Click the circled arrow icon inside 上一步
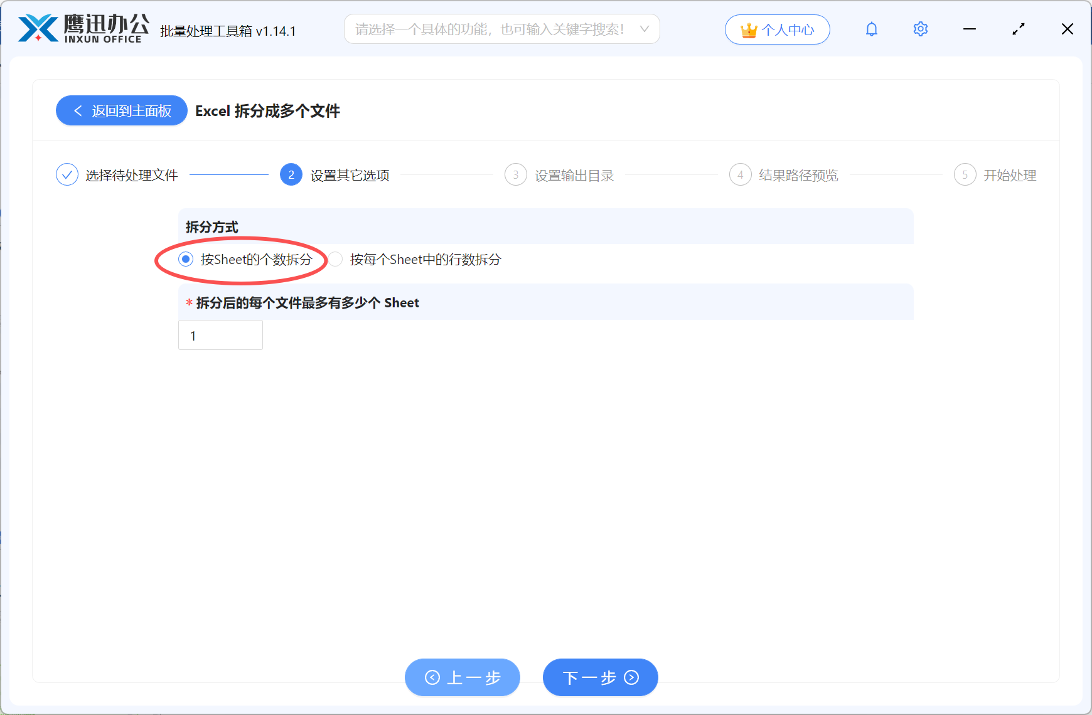 (431, 677)
